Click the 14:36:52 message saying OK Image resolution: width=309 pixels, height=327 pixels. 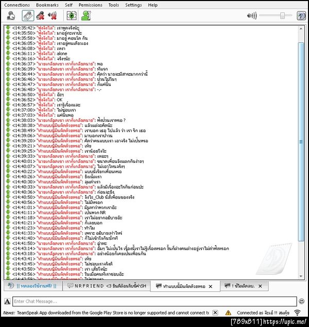pyautogui.click(x=60, y=100)
